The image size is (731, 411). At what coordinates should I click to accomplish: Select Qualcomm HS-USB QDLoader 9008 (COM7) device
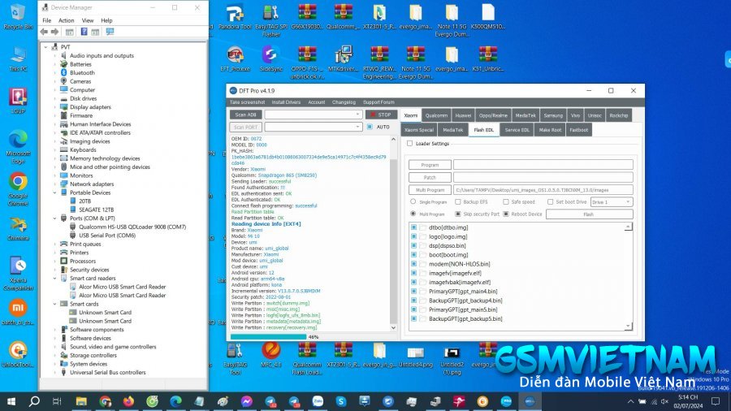click(132, 227)
